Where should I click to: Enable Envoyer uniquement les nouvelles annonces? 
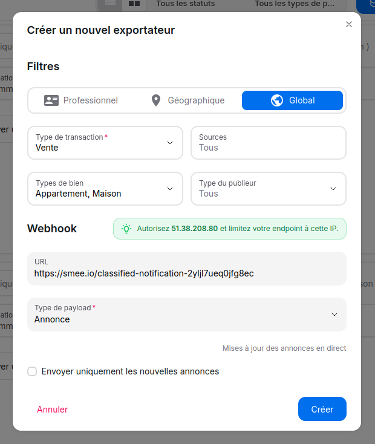point(33,371)
